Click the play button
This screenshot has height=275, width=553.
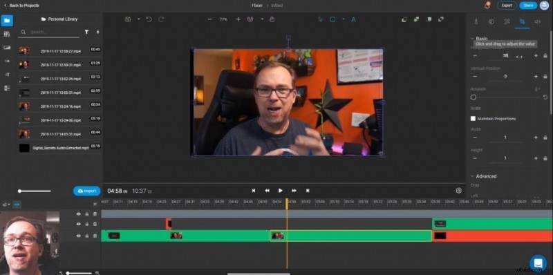tap(281, 191)
